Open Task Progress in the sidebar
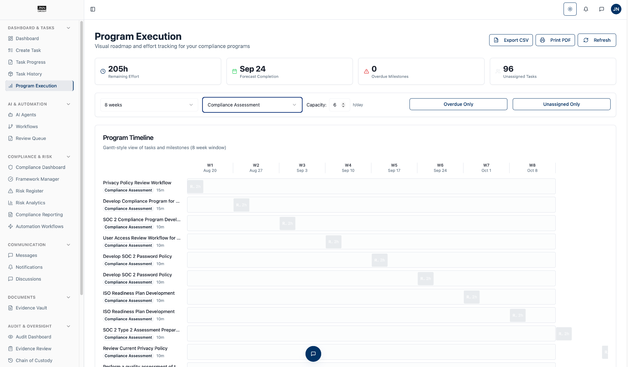 [x=30, y=62]
